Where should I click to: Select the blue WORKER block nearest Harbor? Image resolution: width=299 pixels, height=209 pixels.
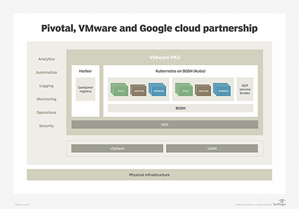pyautogui.click(x=158, y=90)
